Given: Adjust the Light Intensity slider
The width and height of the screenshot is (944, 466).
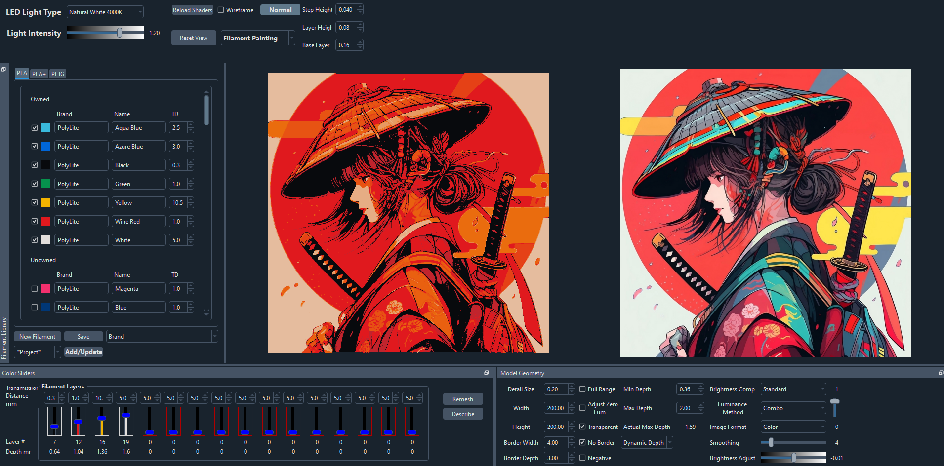Looking at the screenshot, I should 120,33.
